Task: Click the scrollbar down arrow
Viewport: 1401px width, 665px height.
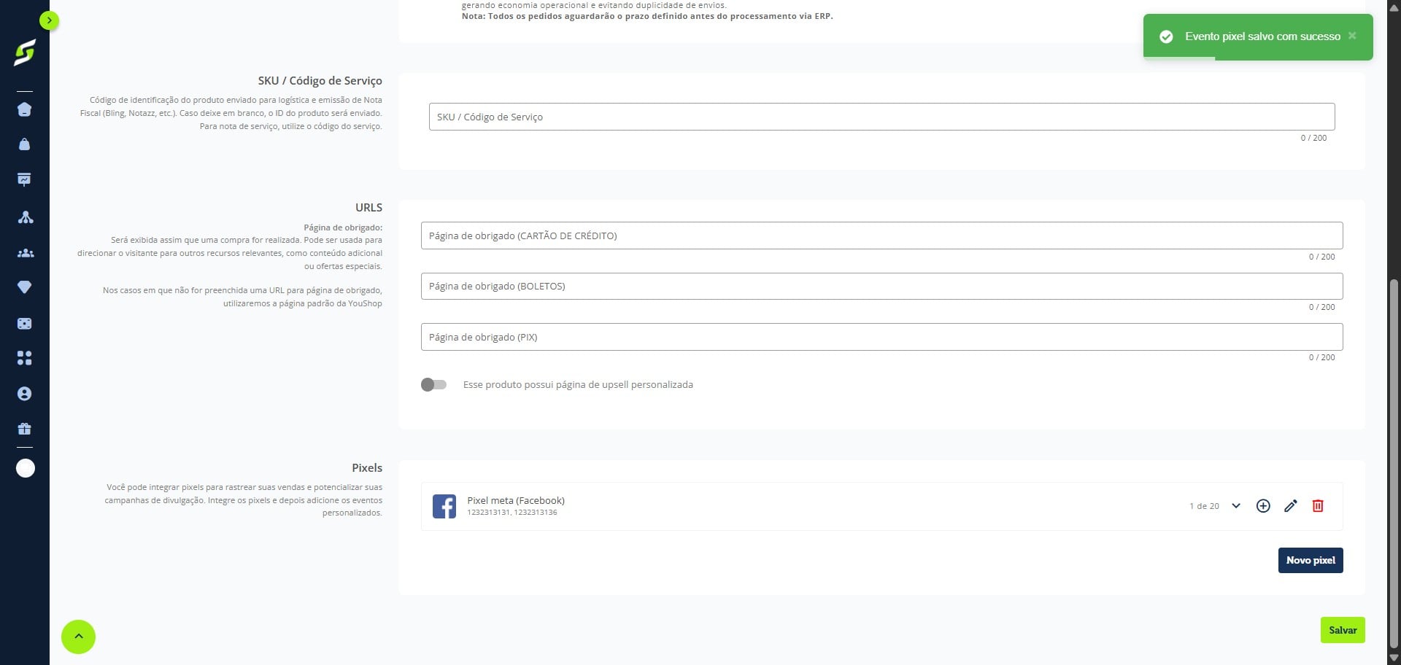Action: point(1394,658)
